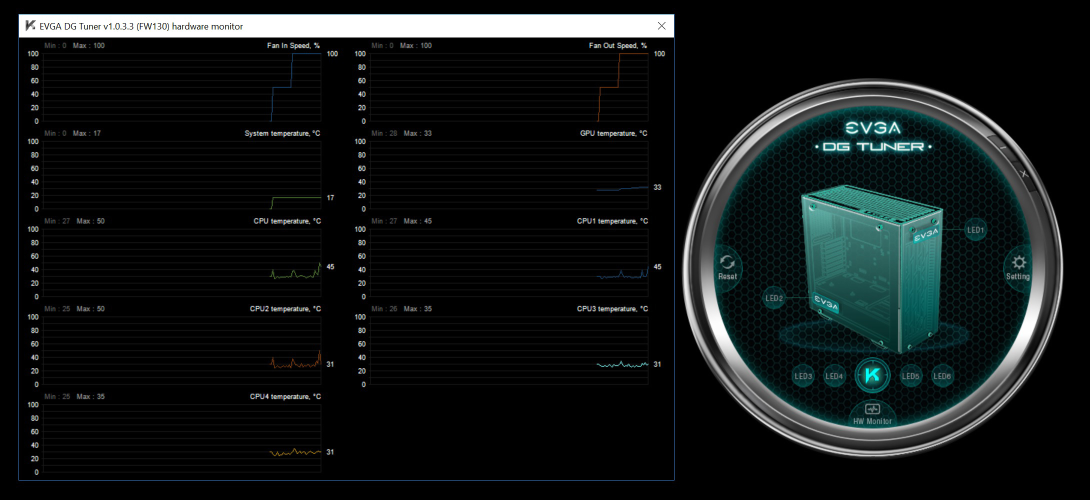Image resolution: width=1090 pixels, height=500 pixels.
Task: Click 'Min : 28 Max : 33' text
Action: point(401,133)
